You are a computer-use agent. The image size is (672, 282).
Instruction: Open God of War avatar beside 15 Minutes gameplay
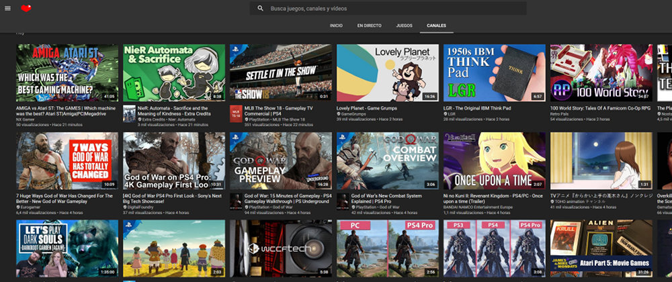(x=236, y=201)
